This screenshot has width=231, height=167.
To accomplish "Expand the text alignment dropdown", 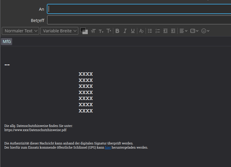I will [183, 31].
